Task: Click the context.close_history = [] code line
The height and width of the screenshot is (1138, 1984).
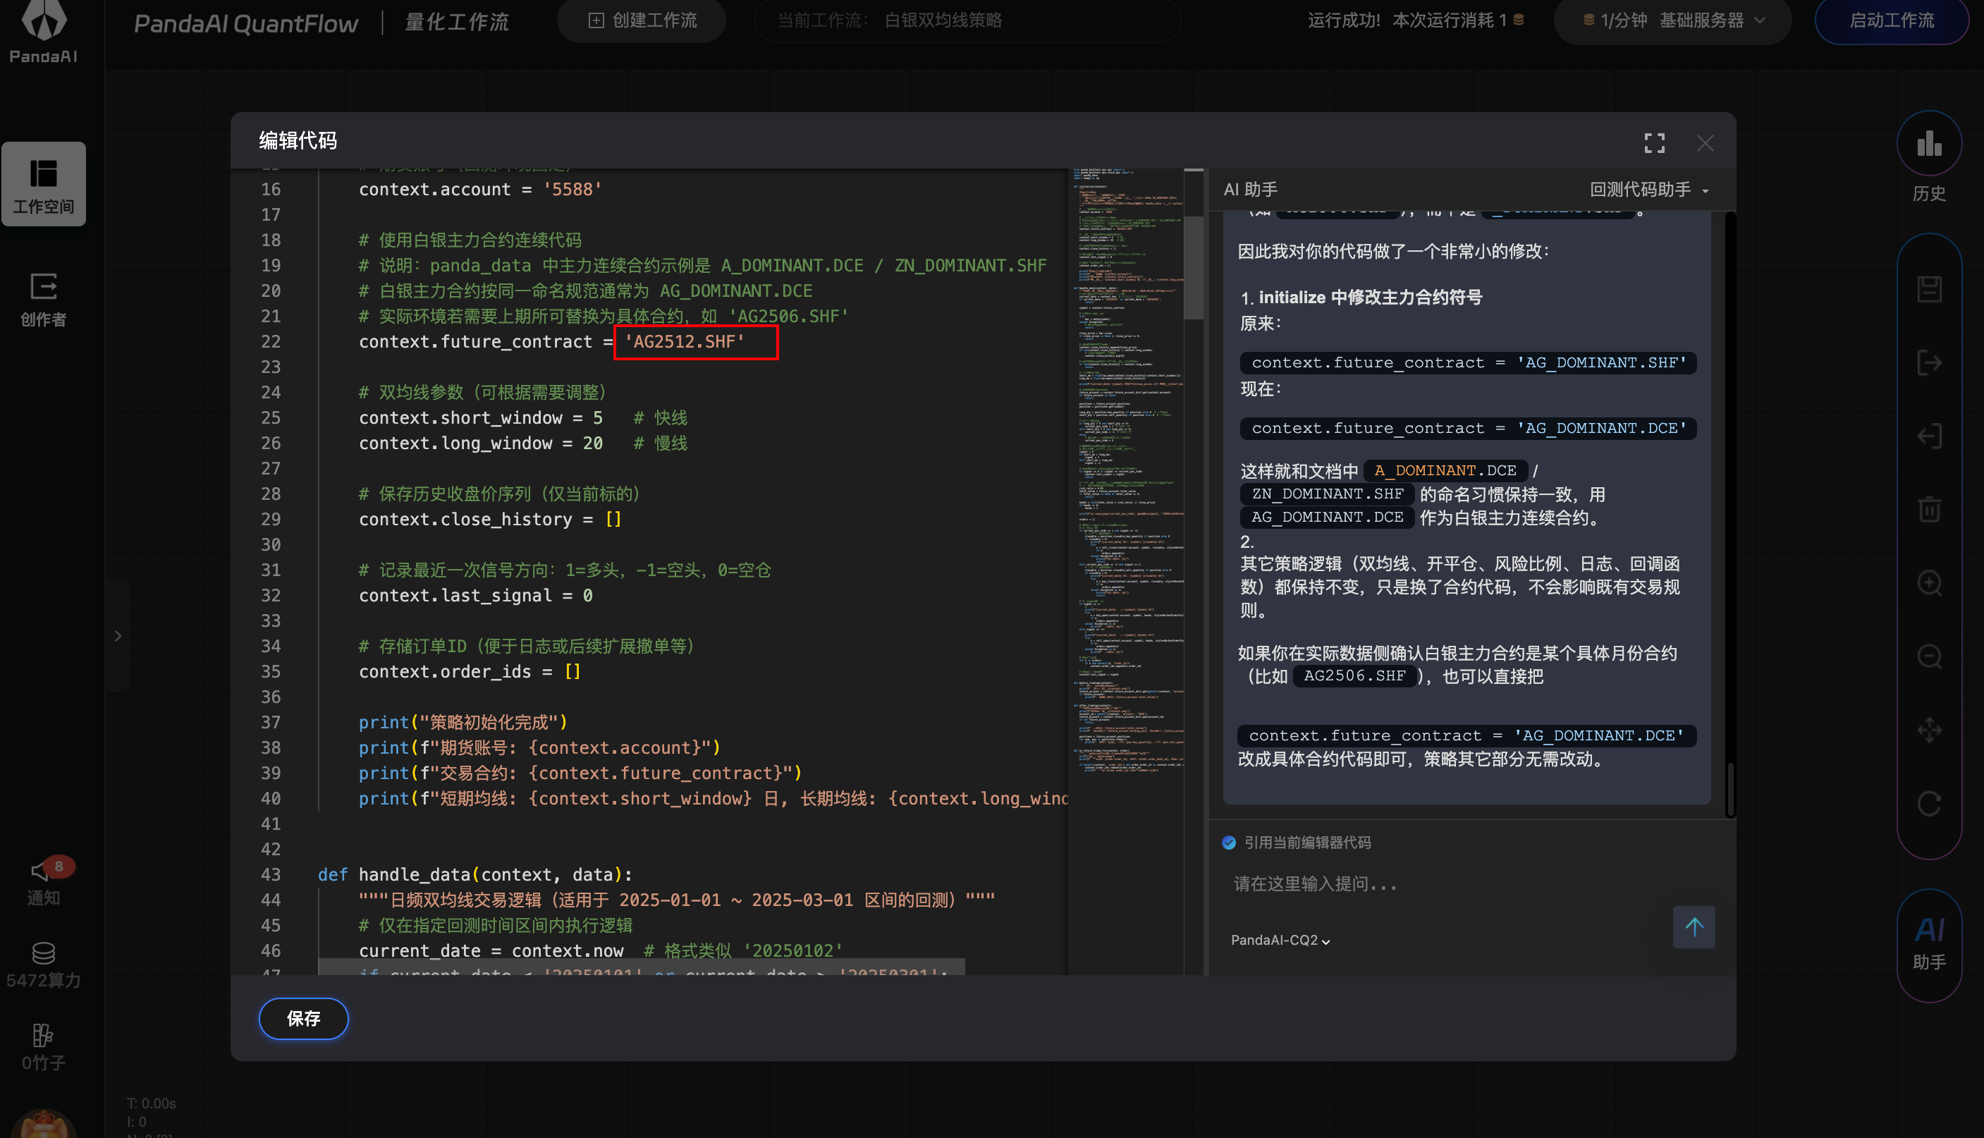Action: [490, 519]
